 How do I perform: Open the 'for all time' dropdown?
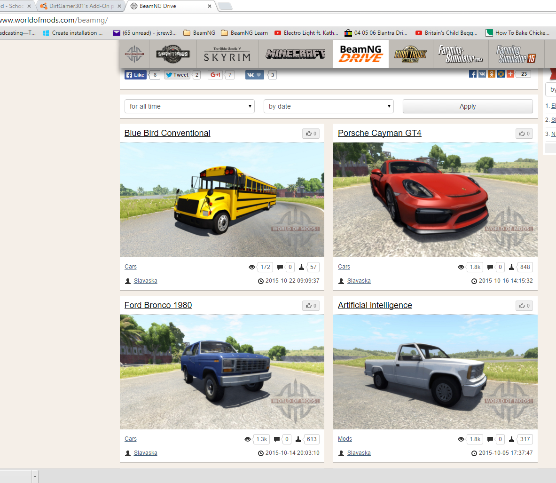(190, 106)
